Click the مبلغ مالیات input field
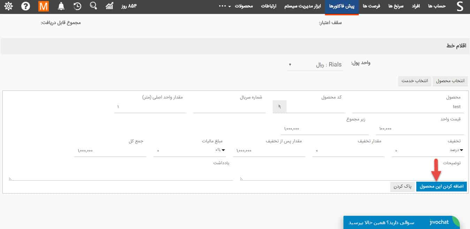 coord(183,151)
